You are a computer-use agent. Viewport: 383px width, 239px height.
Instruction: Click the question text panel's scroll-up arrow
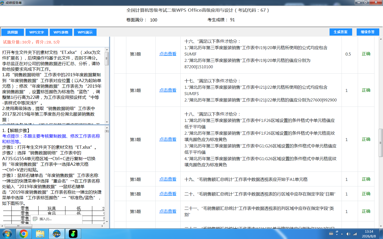(x=107, y=50)
